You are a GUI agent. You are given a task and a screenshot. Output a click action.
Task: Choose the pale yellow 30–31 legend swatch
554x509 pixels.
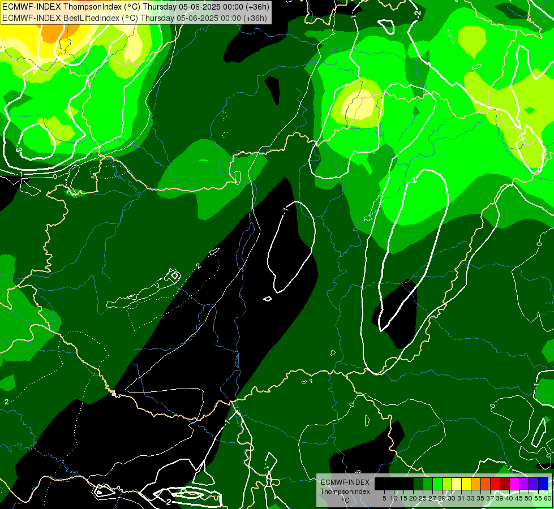coord(457,484)
